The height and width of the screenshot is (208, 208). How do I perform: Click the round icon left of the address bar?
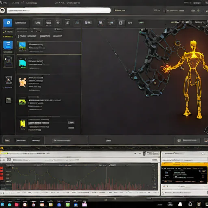click(x=2, y=11)
